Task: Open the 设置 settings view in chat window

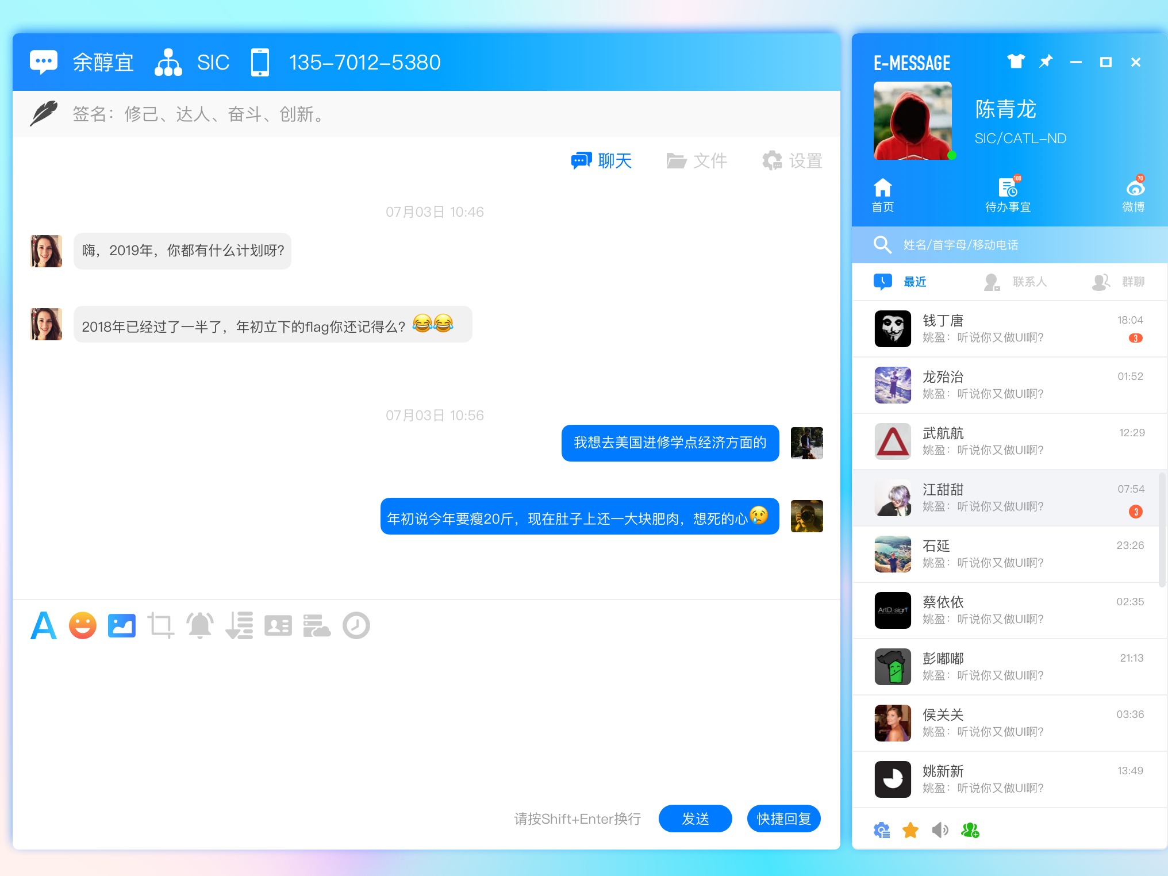Action: [x=792, y=161]
